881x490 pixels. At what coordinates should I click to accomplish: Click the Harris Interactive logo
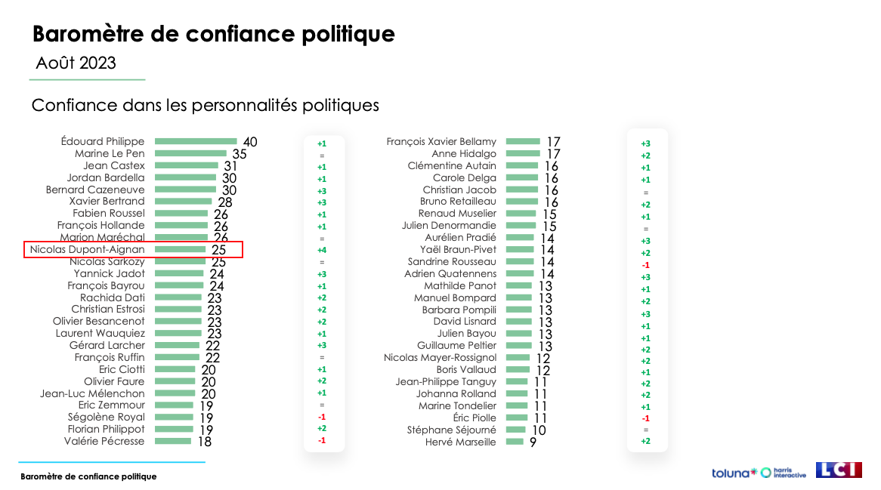[x=784, y=473]
